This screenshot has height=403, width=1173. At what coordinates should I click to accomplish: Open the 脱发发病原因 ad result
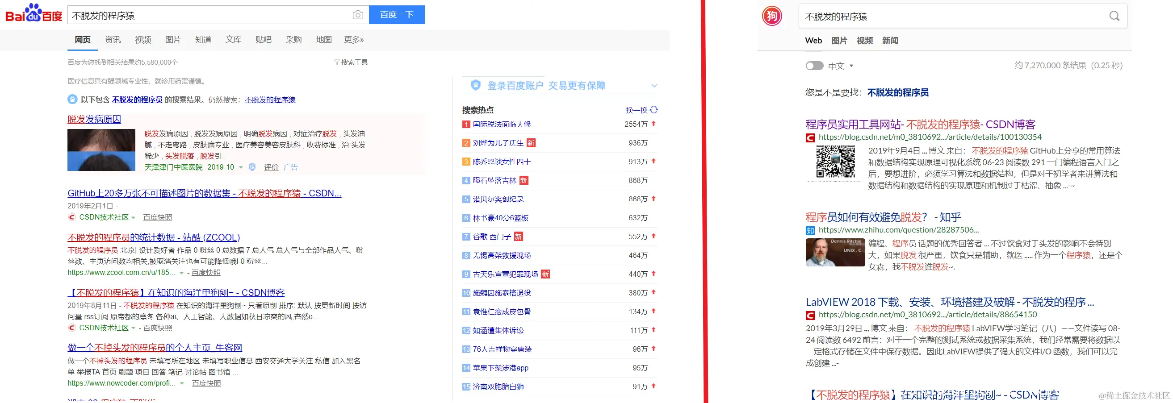94,119
